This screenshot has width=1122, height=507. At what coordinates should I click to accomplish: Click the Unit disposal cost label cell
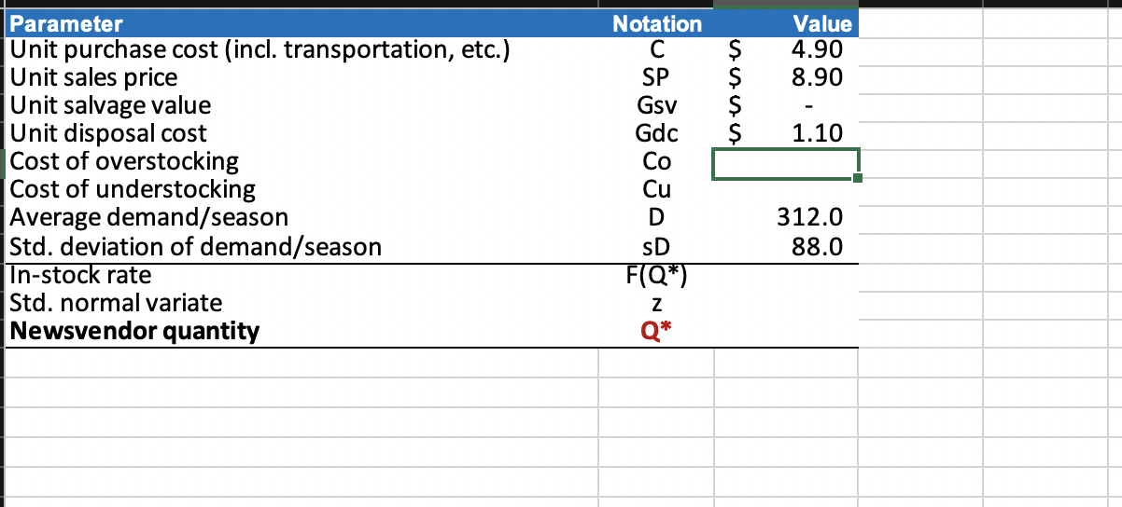point(302,133)
